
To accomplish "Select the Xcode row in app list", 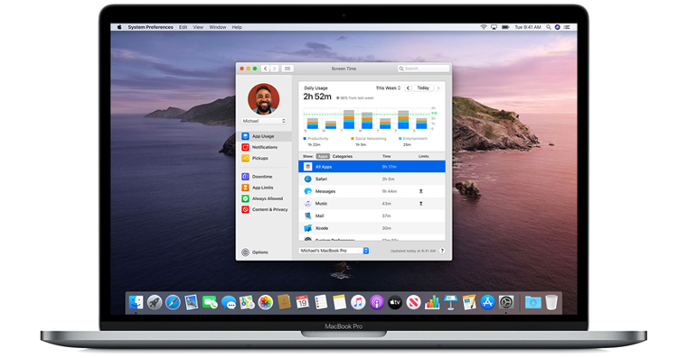I will (x=372, y=228).
